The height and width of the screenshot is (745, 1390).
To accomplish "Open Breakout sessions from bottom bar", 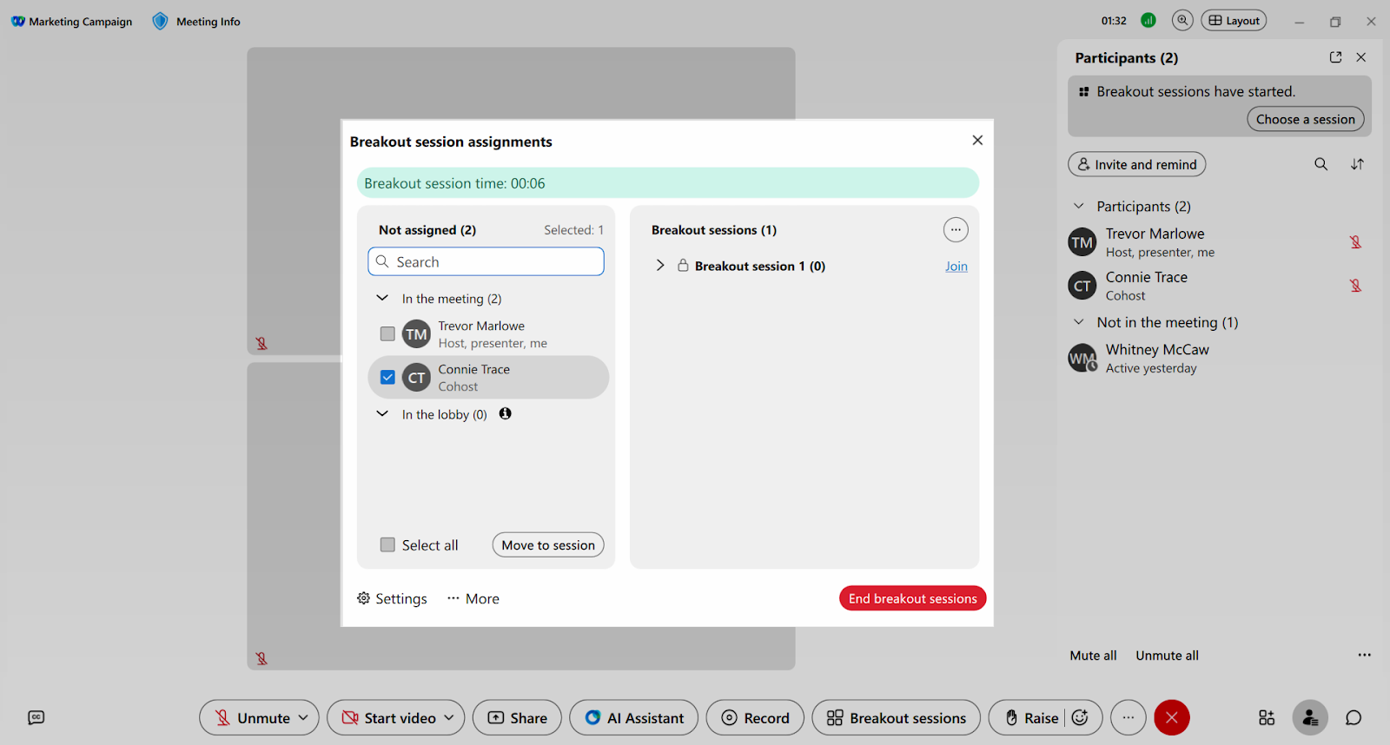I will [x=896, y=717].
